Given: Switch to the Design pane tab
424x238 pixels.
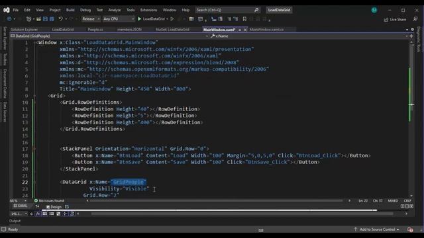Looking at the screenshot, I should pos(54,207).
